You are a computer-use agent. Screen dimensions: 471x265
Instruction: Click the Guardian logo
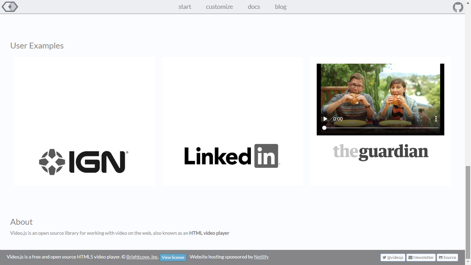tap(380, 152)
